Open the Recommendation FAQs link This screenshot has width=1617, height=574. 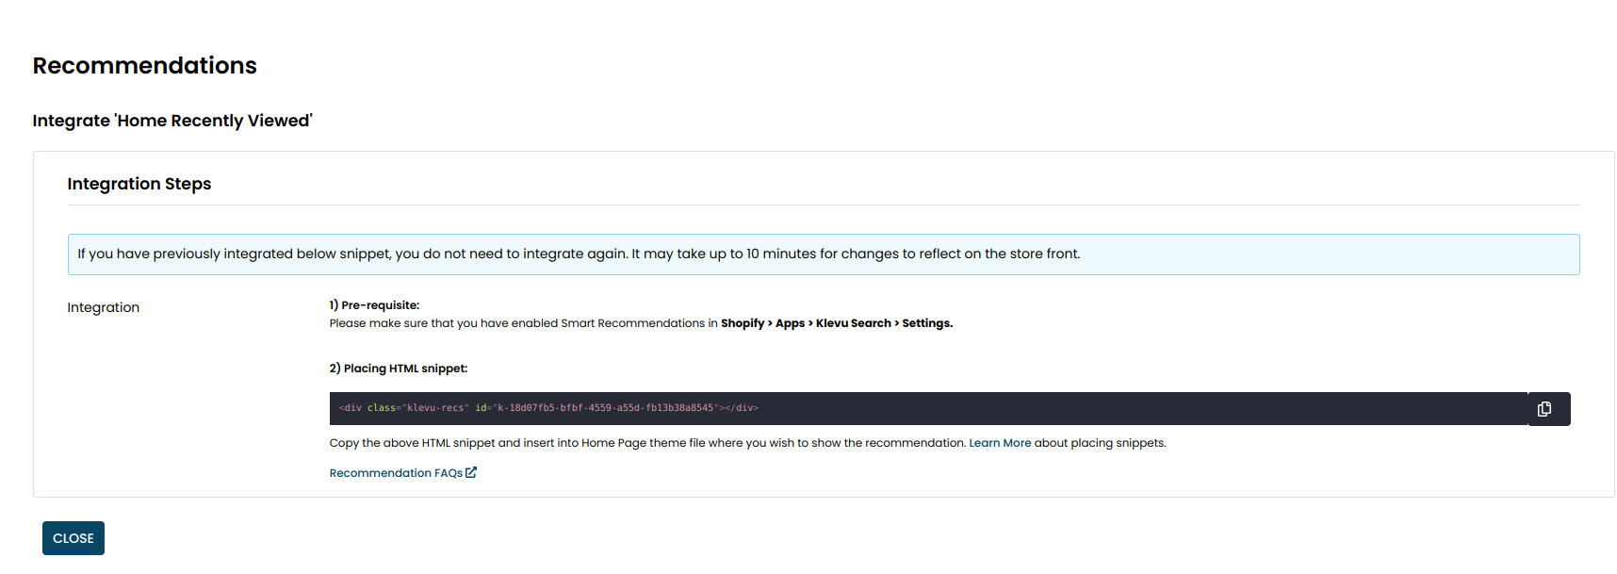[x=396, y=473]
